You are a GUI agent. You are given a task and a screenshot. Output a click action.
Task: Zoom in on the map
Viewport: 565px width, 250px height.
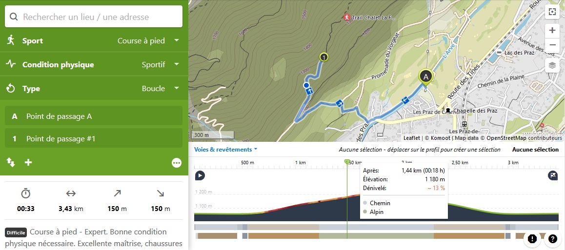552,30
